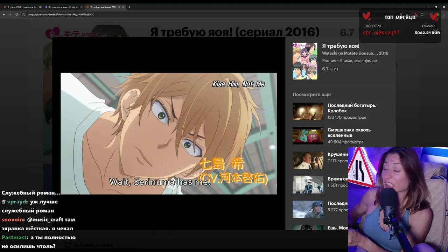Open the 'Время си...' video thumbnail
This screenshot has width=448, height=252.
(x=308, y=185)
